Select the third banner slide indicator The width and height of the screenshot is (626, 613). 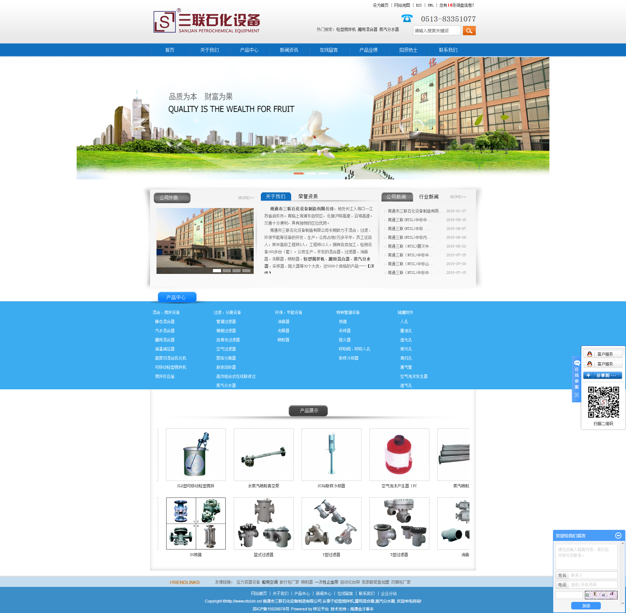point(323,173)
